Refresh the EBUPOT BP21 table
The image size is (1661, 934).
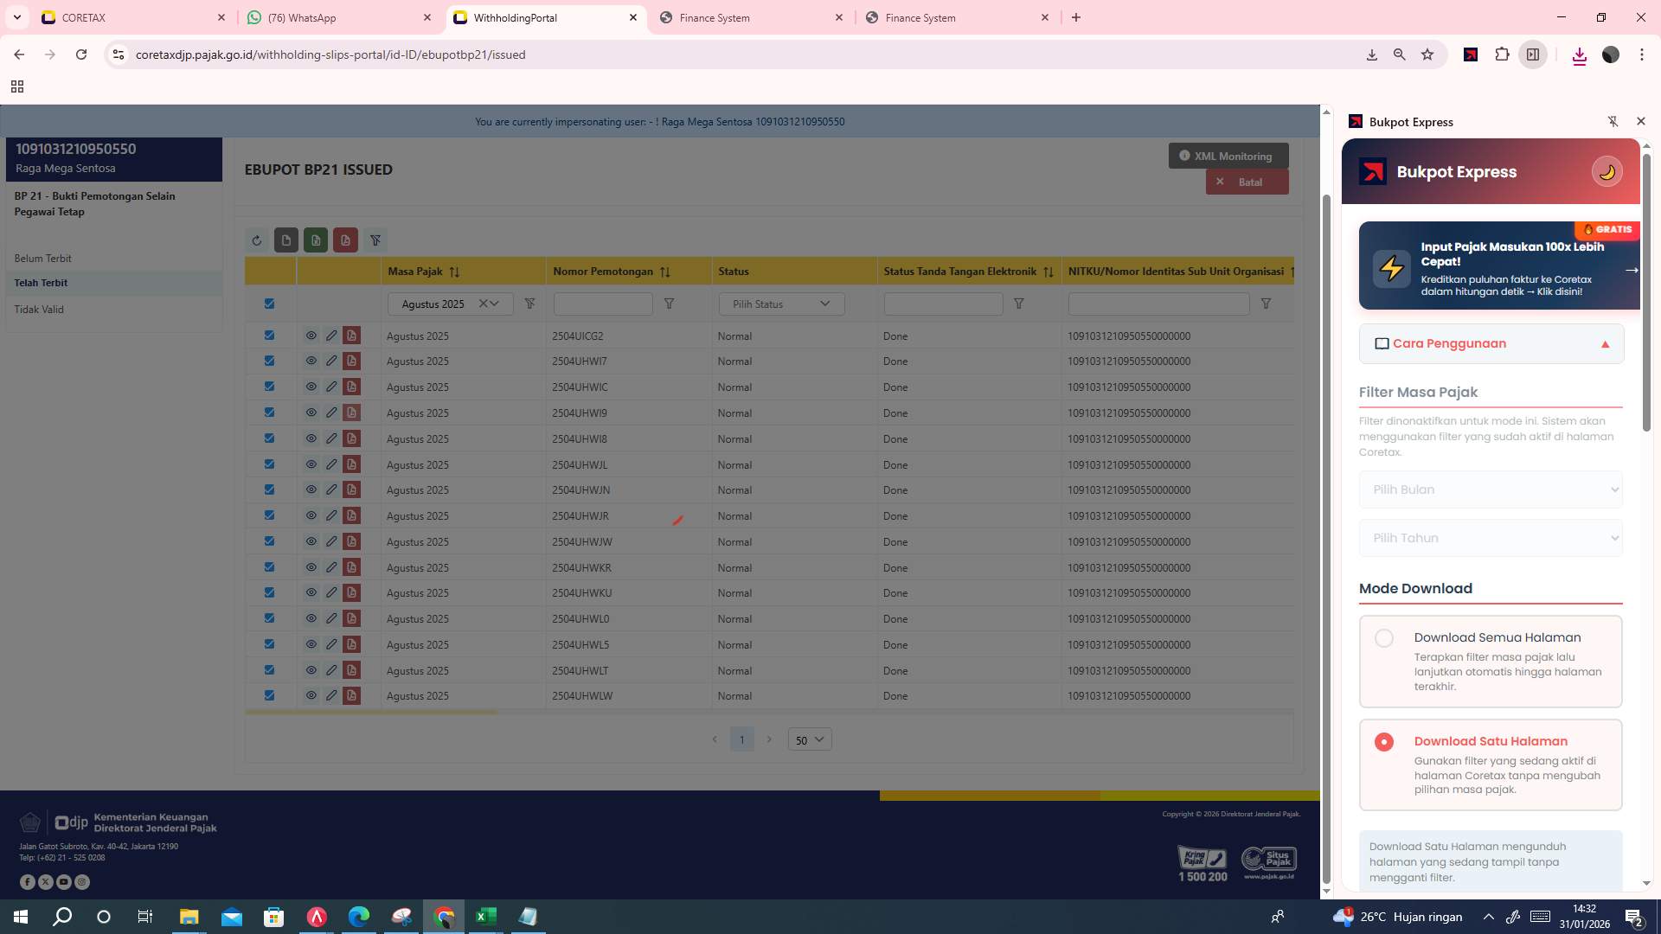point(257,240)
